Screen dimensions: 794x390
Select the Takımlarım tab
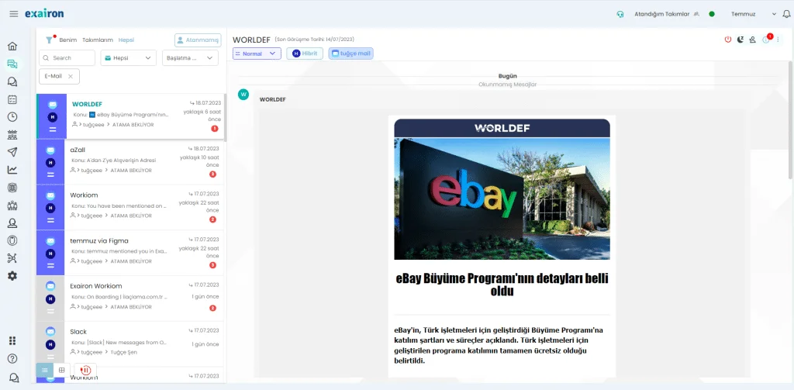98,40
